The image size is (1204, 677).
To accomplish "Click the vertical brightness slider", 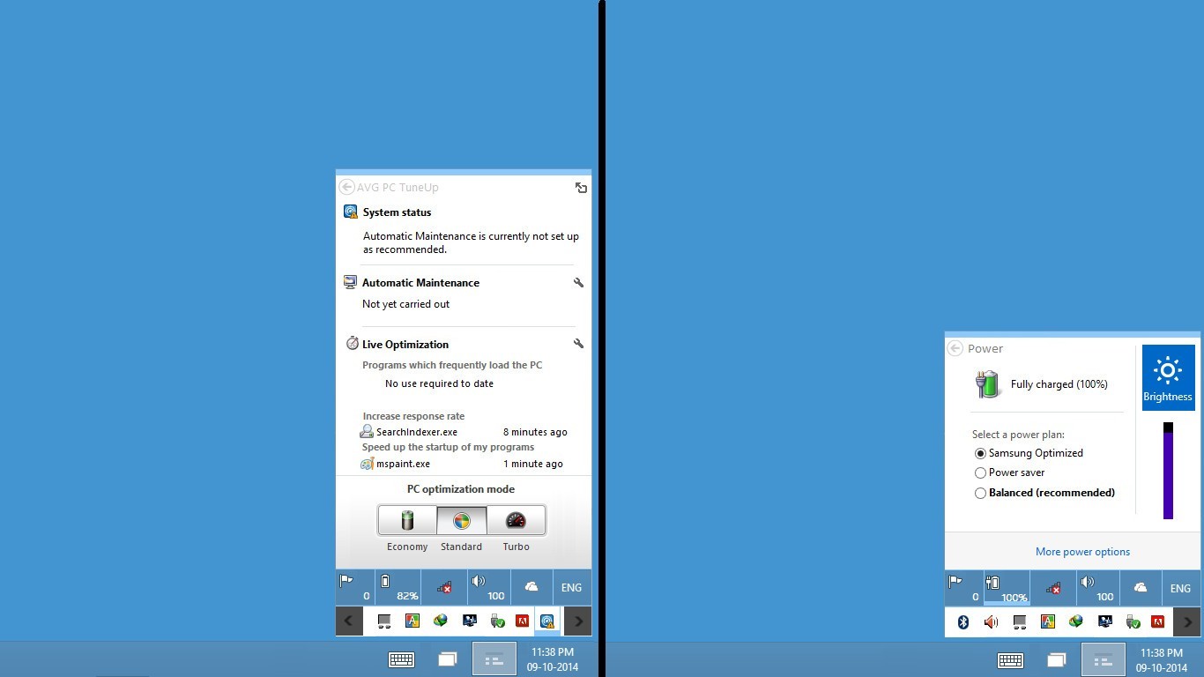I will point(1168,472).
